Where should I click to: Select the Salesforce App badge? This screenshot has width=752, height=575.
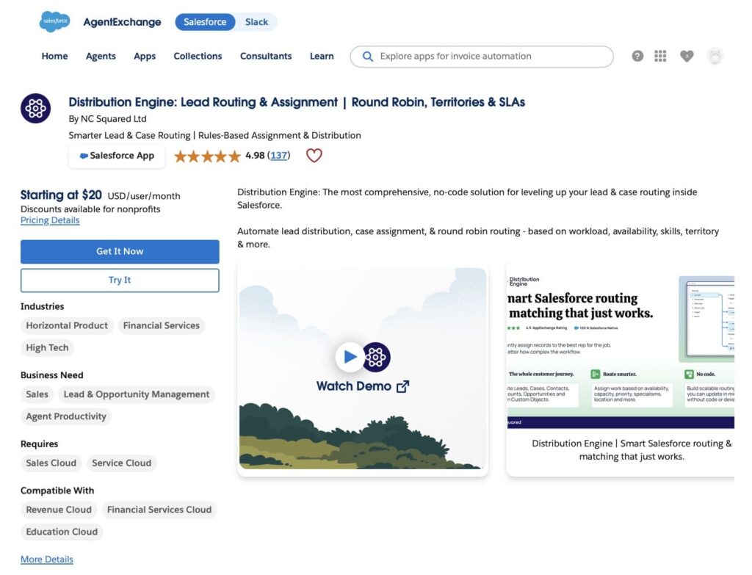coord(117,156)
